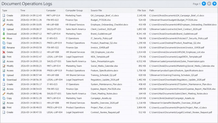Click Legal Department in the NDA_Template row
Screen dimensions: 218x123
tap(75, 57)
